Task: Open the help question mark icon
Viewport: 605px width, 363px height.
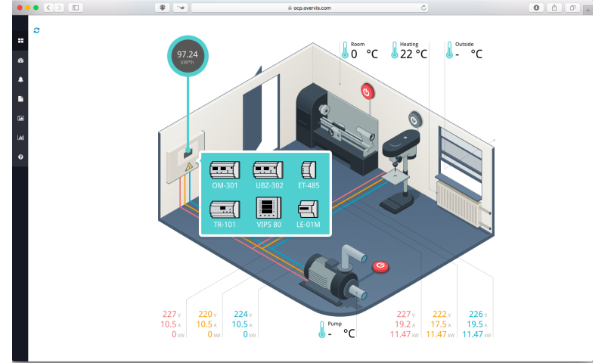Action: (x=20, y=157)
